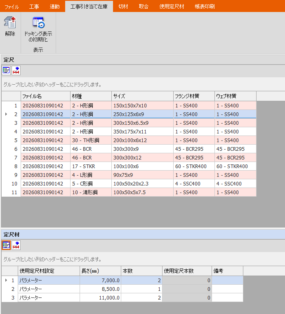Switch to the 使用定尺材 tab
The image size is (285, 314).
(x=172, y=7)
